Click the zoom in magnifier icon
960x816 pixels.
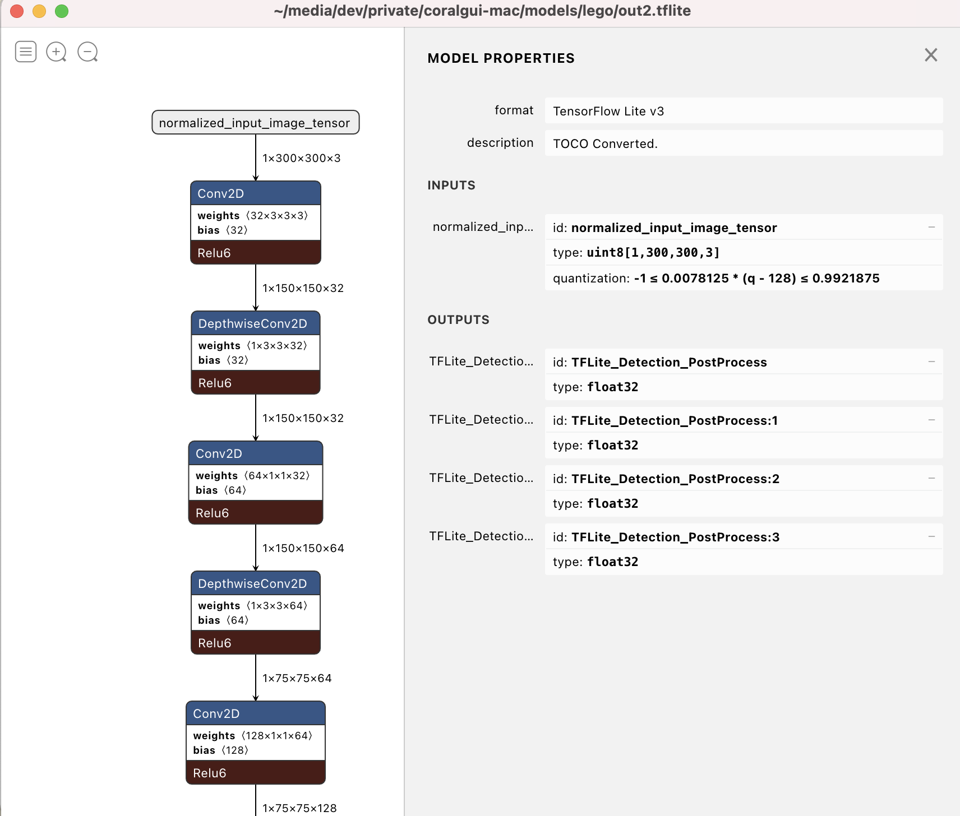coord(56,52)
